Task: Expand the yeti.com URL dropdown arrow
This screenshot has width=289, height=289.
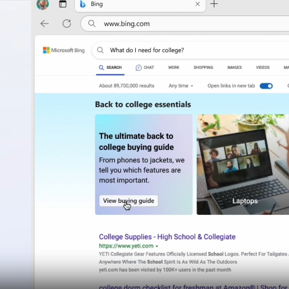Action: [x=157, y=246]
